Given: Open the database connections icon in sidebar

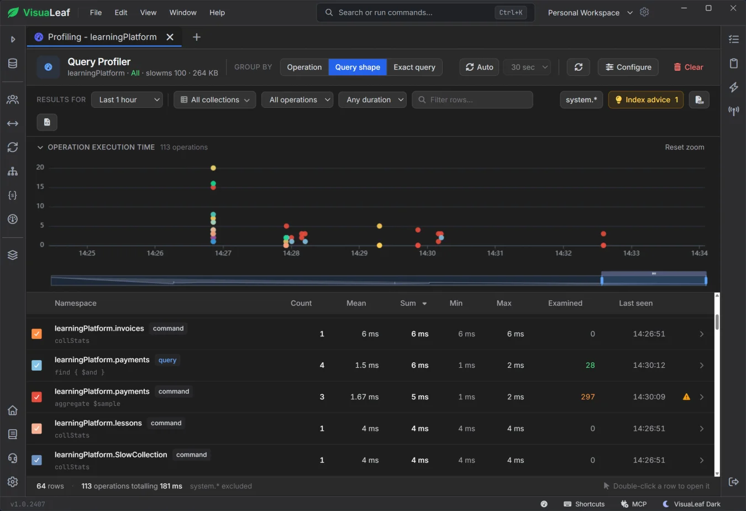Looking at the screenshot, I should tap(13, 64).
